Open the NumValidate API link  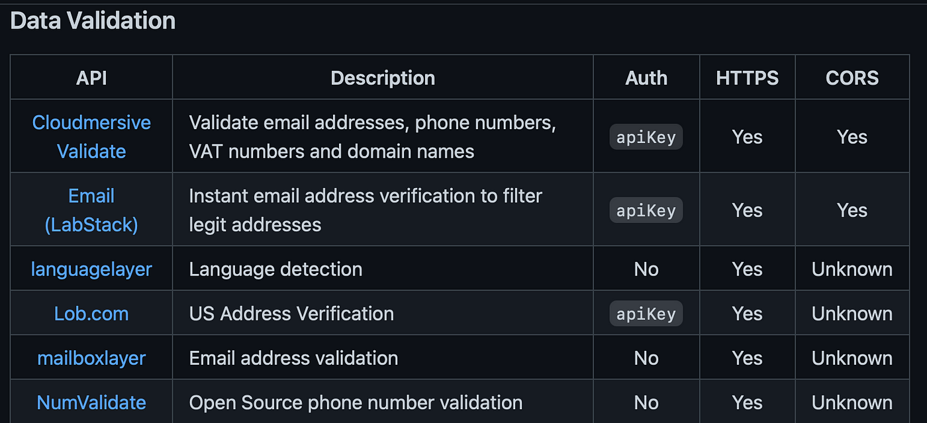91,402
